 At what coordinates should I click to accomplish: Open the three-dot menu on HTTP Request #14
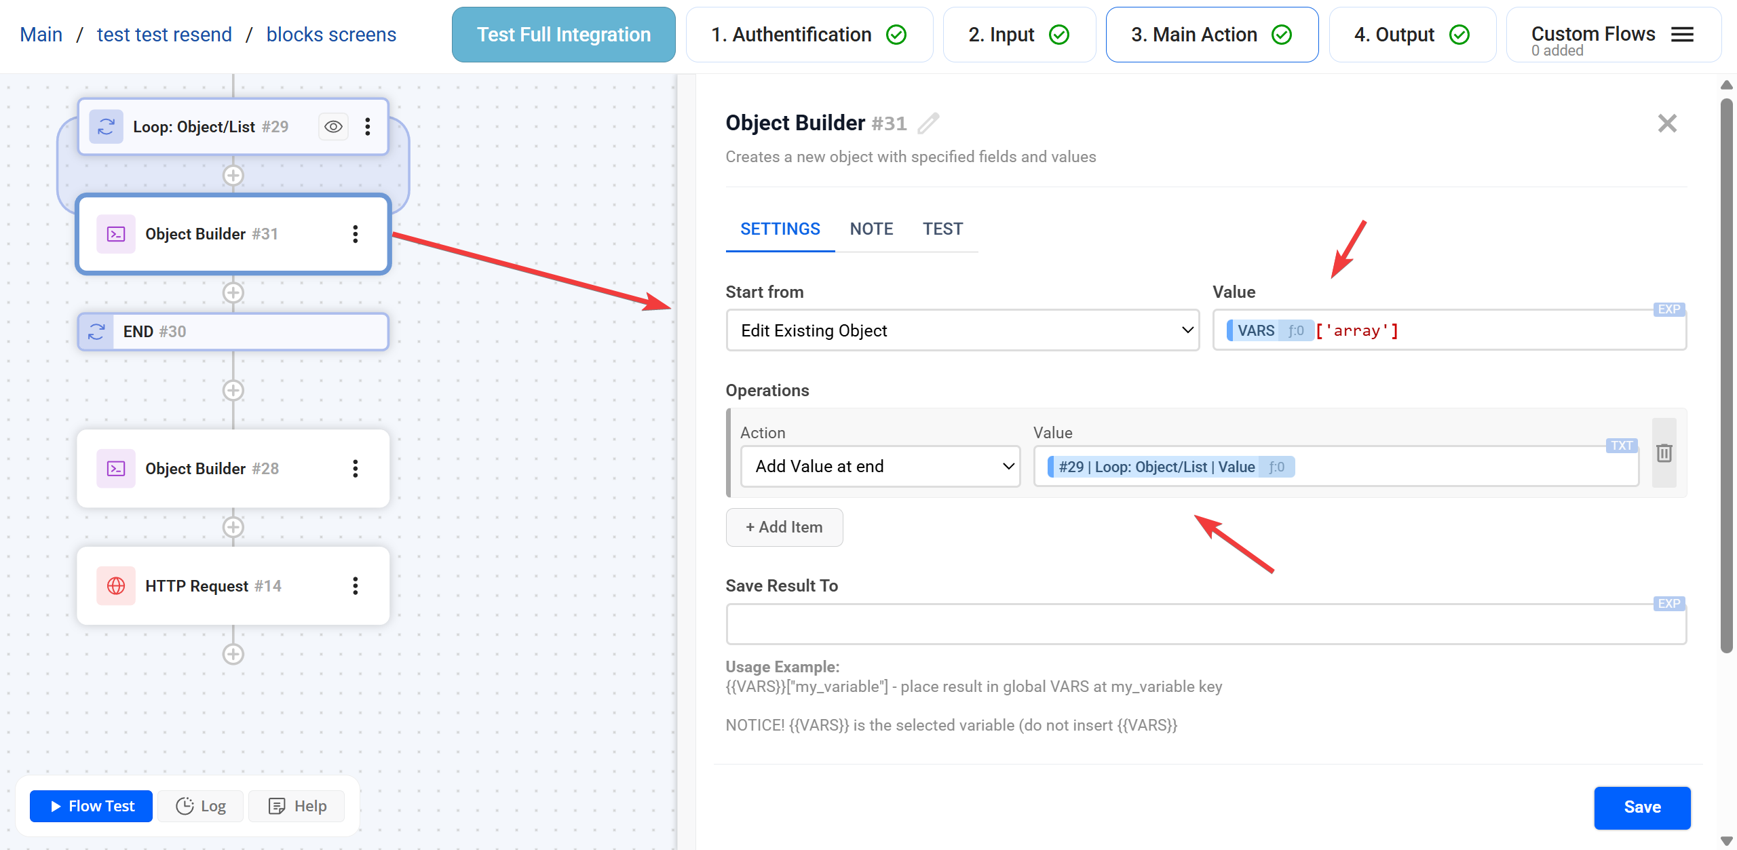point(355,586)
